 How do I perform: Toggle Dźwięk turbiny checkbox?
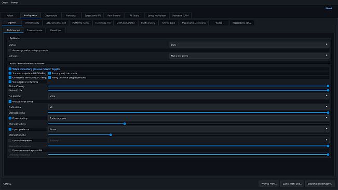(10, 118)
